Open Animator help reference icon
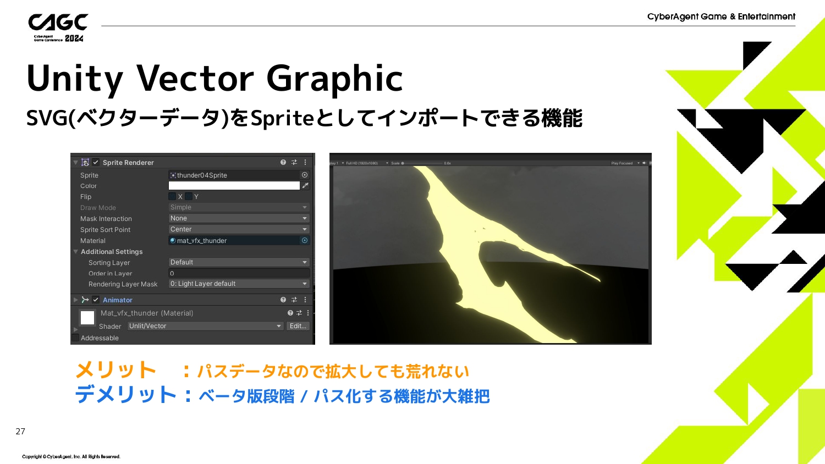Image resolution: width=825 pixels, height=464 pixels. point(283,300)
